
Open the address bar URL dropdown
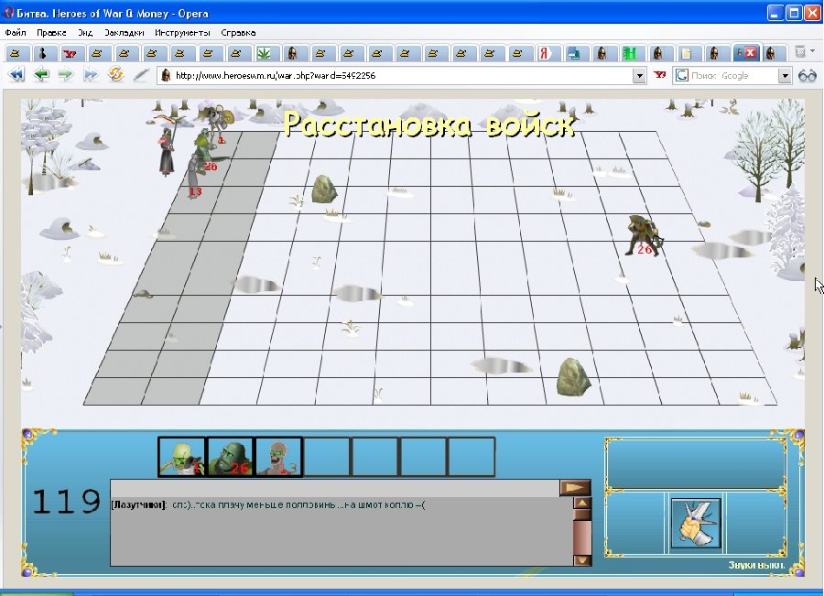point(639,76)
